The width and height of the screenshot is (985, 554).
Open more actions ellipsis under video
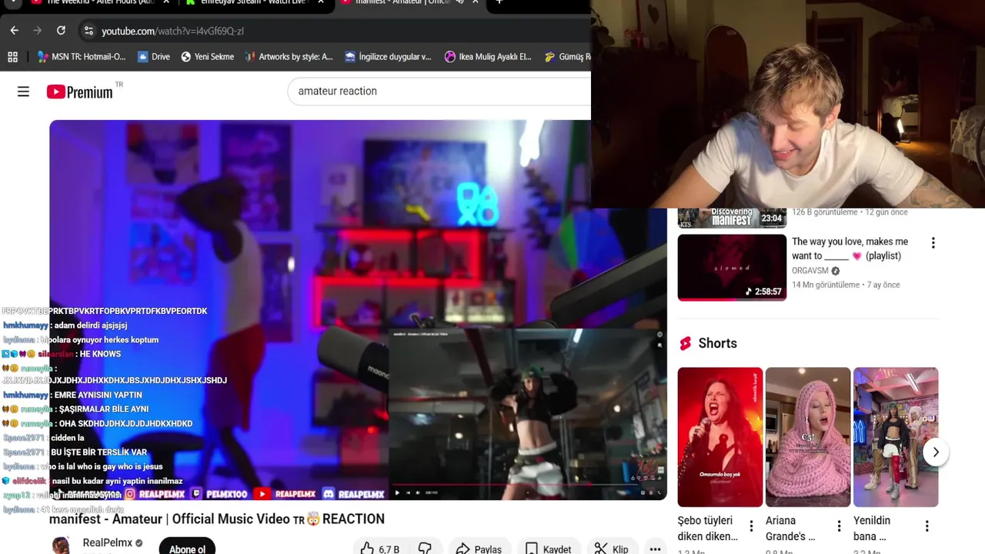pyautogui.click(x=655, y=549)
